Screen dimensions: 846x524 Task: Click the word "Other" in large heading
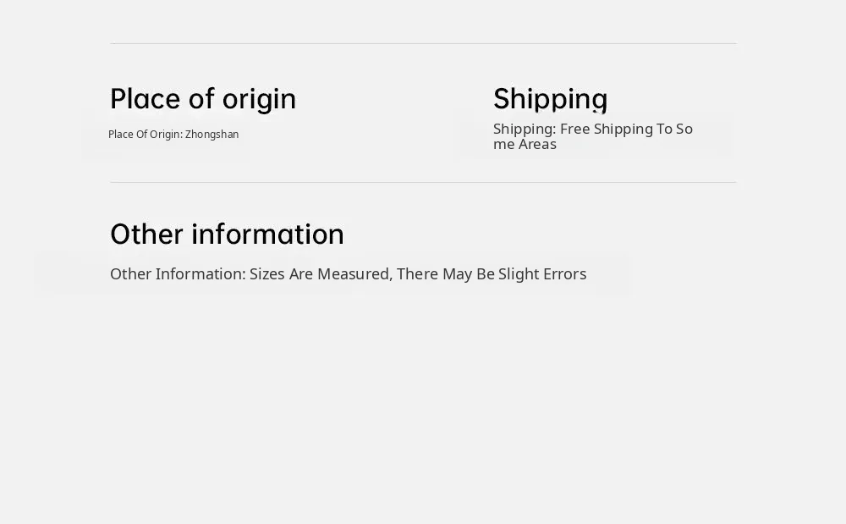coord(146,234)
